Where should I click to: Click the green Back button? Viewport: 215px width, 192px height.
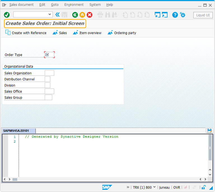pyautogui.click(x=75, y=15)
